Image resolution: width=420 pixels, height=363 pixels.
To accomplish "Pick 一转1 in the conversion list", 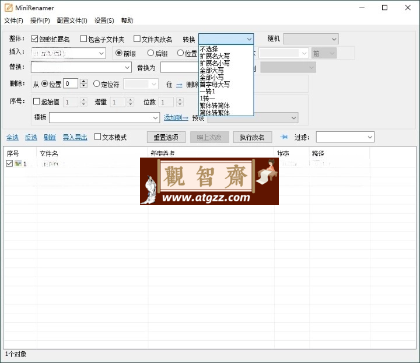I will [x=226, y=92].
